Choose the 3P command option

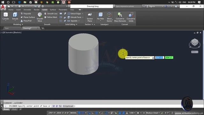[54, 106]
